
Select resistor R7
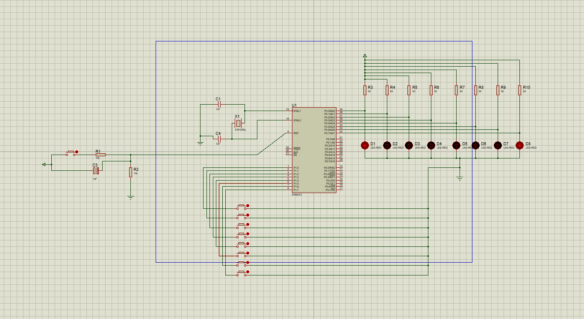pos(457,90)
